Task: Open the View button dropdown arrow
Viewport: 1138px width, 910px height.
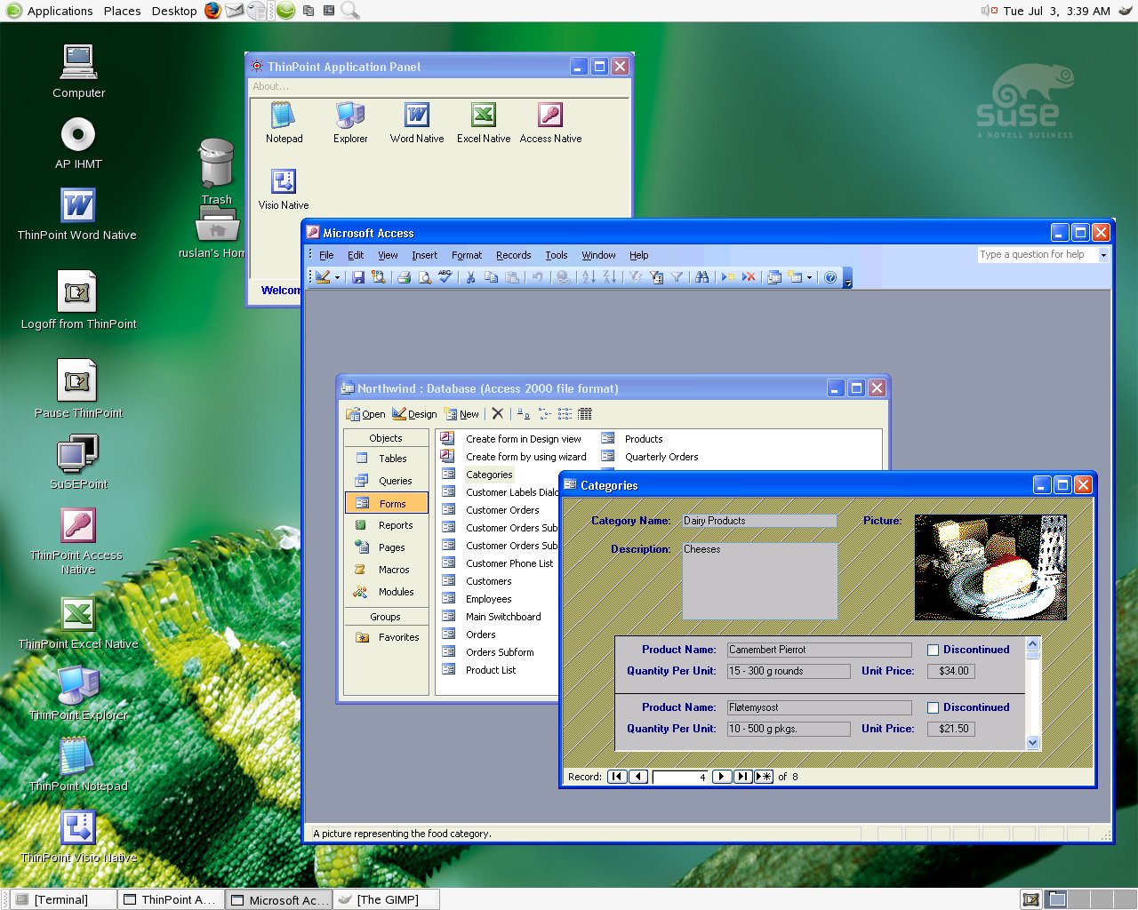Action: (x=337, y=277)
